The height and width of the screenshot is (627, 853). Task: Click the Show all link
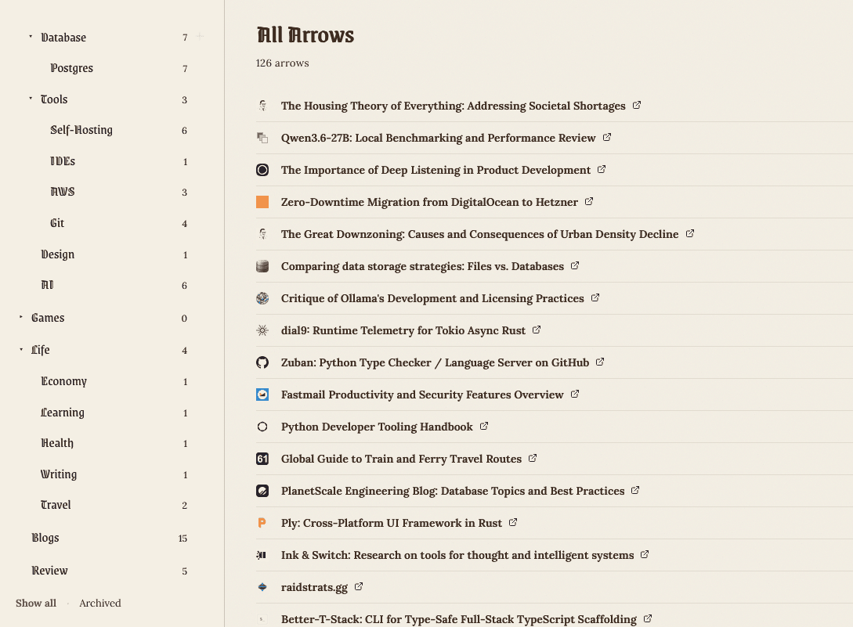36,603
